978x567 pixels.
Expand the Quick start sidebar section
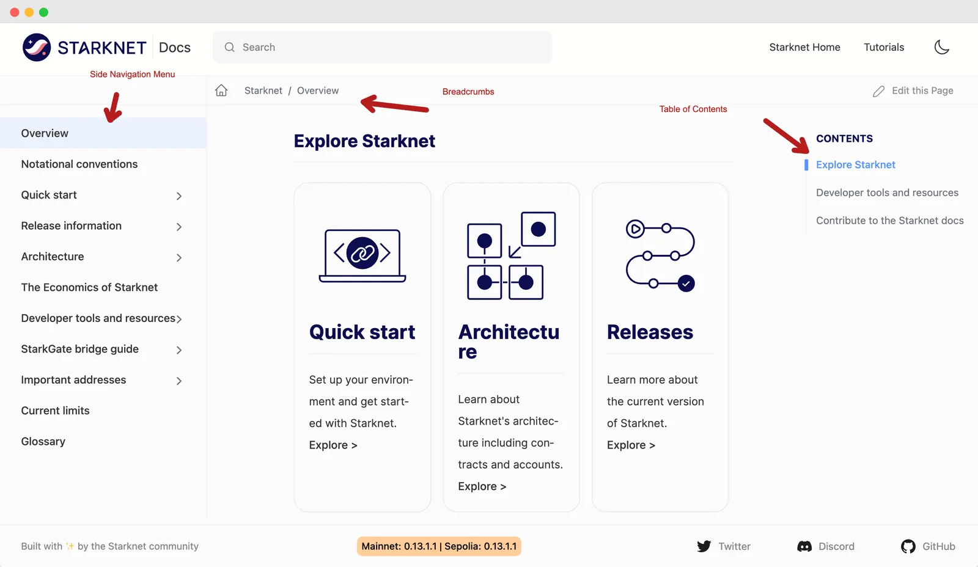179,196
